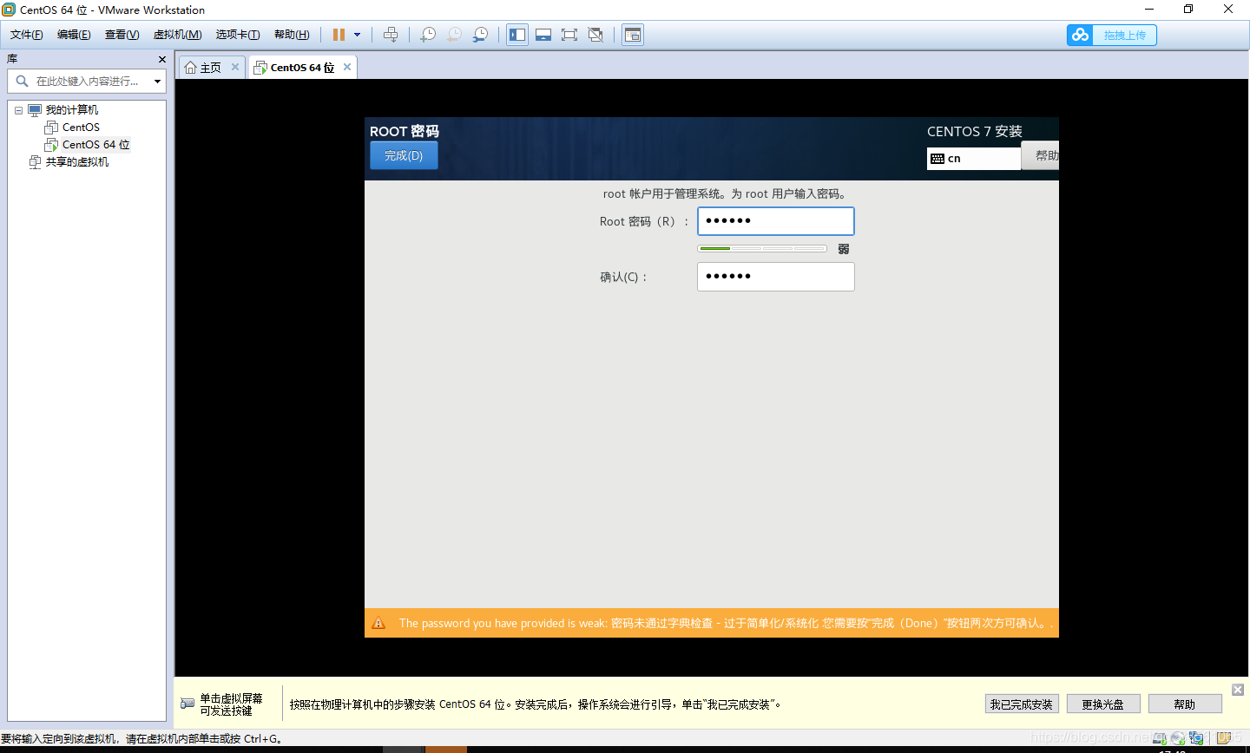Click the 帮助 button in install bar
Image resolution: width=1250 pixels, height=753 pixels.
(1185, 704)
